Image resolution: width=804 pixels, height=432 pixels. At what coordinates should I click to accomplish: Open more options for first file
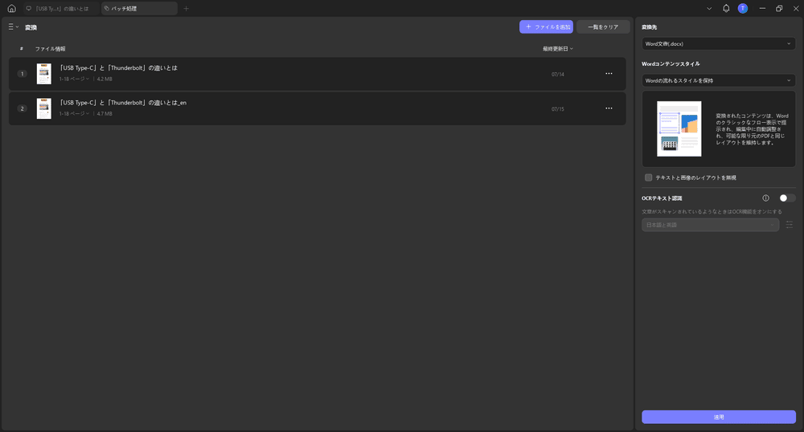point(609,74)
